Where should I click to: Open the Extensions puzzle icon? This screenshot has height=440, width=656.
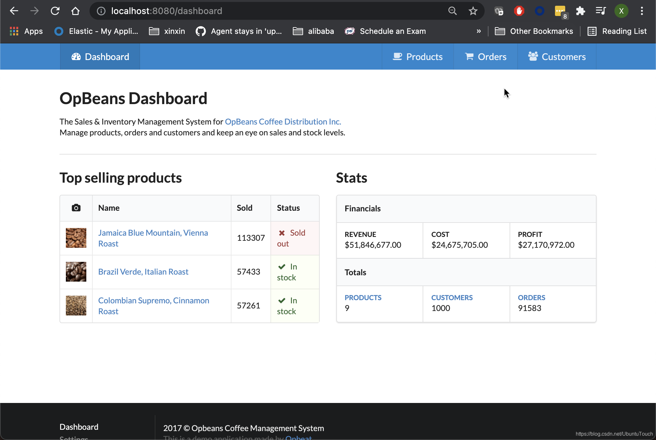[x=580, y=11]
